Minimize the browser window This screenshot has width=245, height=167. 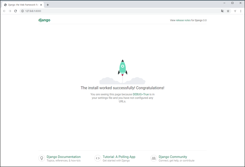click(224, 3)
